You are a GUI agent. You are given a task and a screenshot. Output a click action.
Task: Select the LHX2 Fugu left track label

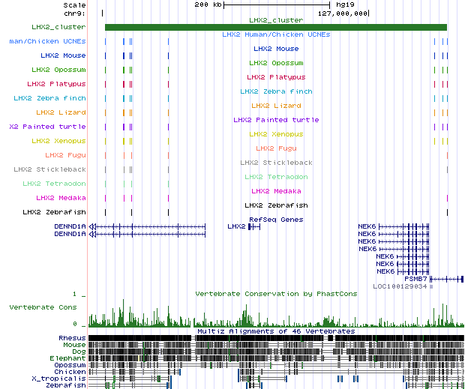click(x=65, y=155)
